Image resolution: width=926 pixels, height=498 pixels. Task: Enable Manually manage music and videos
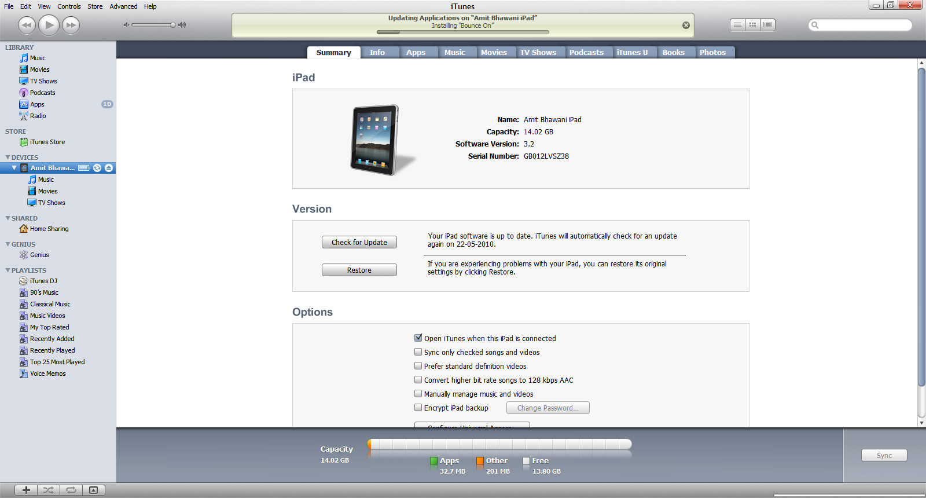tap(418, 393)
